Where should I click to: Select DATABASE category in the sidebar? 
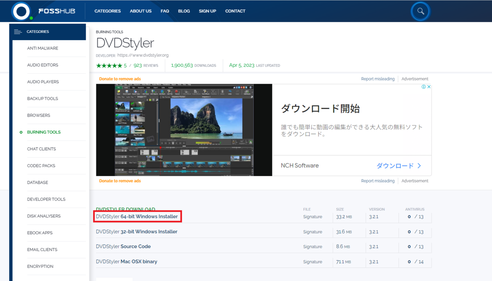(x=38, y=183)
